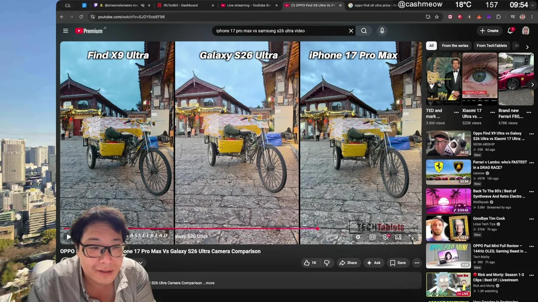Select the From the series chip
The image size is (538, 302).
click(455, 46)
